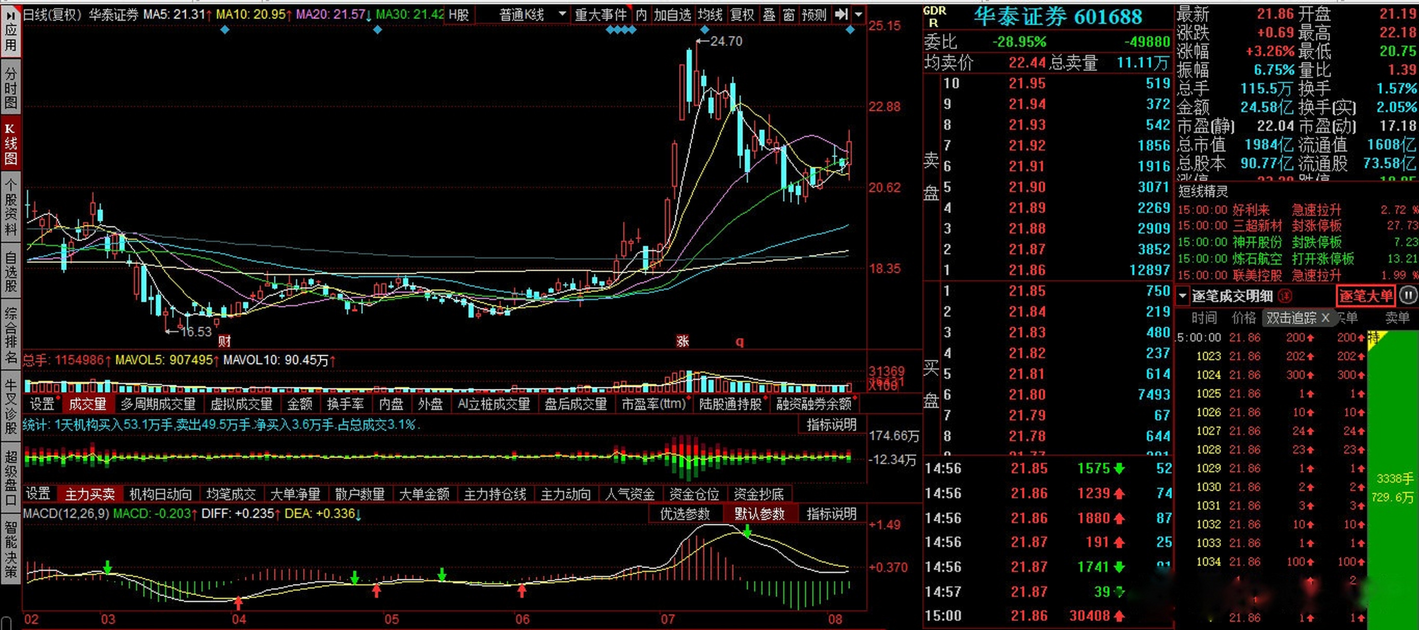The height and width of the screenshot is (630, 1419).
Task: Open 指标说明 for the MACD panel
Action: coord(831,514)
